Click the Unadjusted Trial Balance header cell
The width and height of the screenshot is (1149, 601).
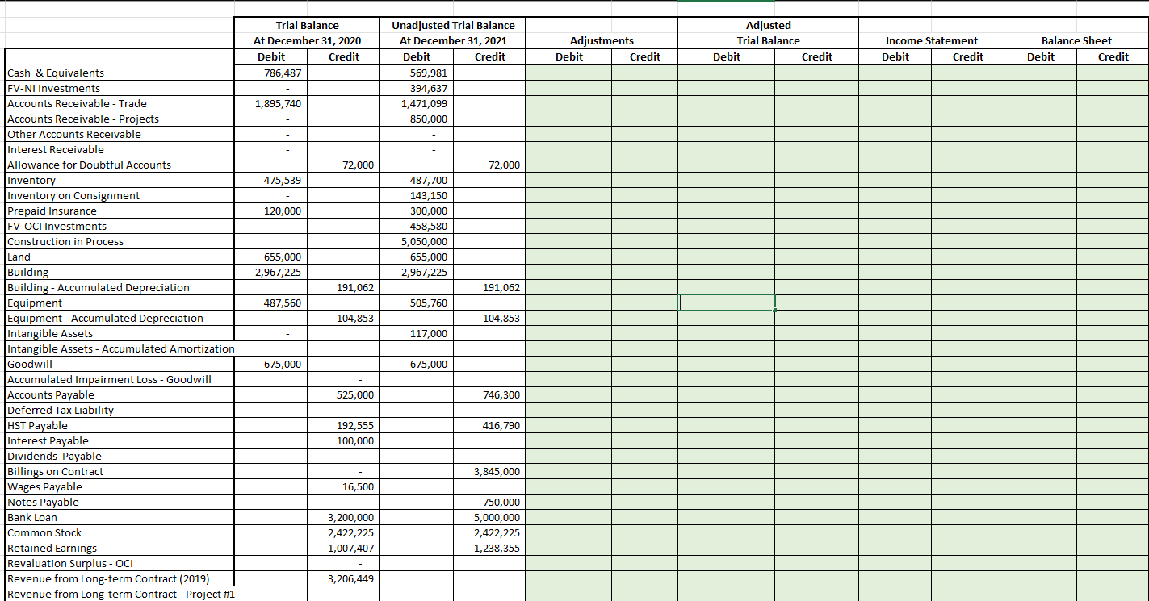[451, 25]
